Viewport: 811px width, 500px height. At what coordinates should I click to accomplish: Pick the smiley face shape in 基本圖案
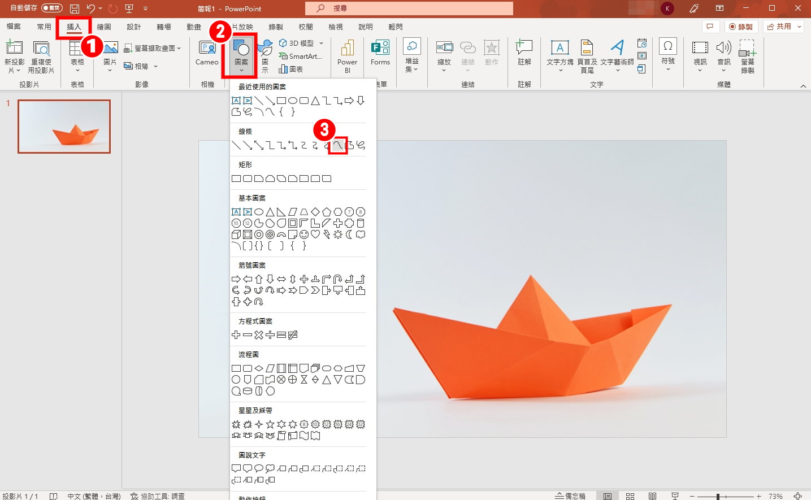[x=304, y=234]
